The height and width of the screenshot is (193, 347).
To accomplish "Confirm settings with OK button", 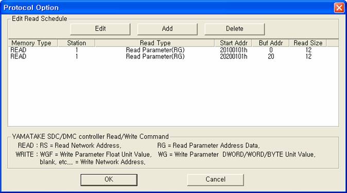I will (x=109, y=180).
